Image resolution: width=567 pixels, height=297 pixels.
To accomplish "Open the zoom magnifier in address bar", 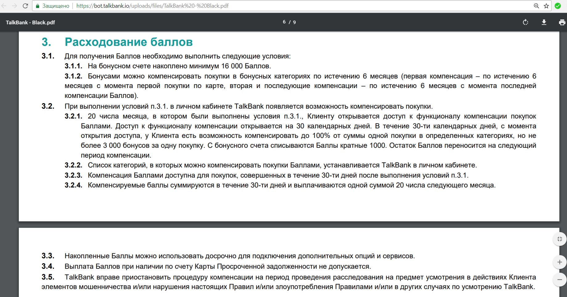I will [x=536, y=6].
